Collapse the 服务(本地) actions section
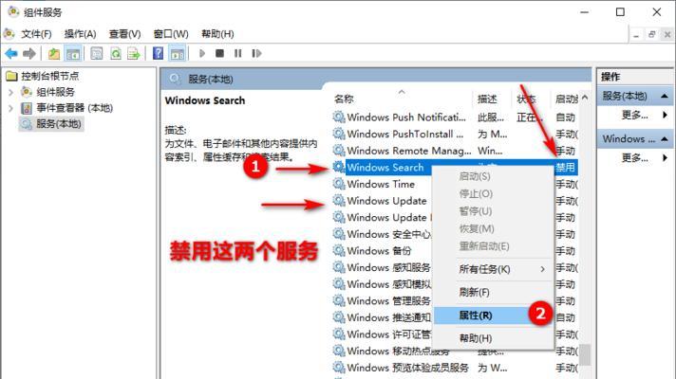This screenshot has width=676, height=379. click(x=665, y=97)
